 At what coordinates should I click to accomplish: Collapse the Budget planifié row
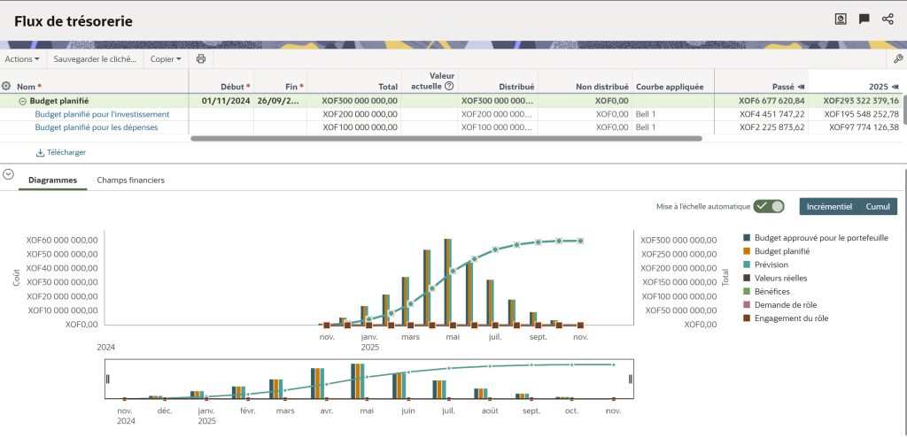(23, 101)
